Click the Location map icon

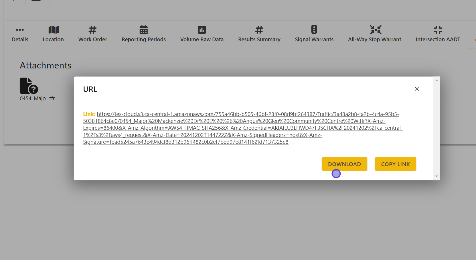tap(54, 30)
